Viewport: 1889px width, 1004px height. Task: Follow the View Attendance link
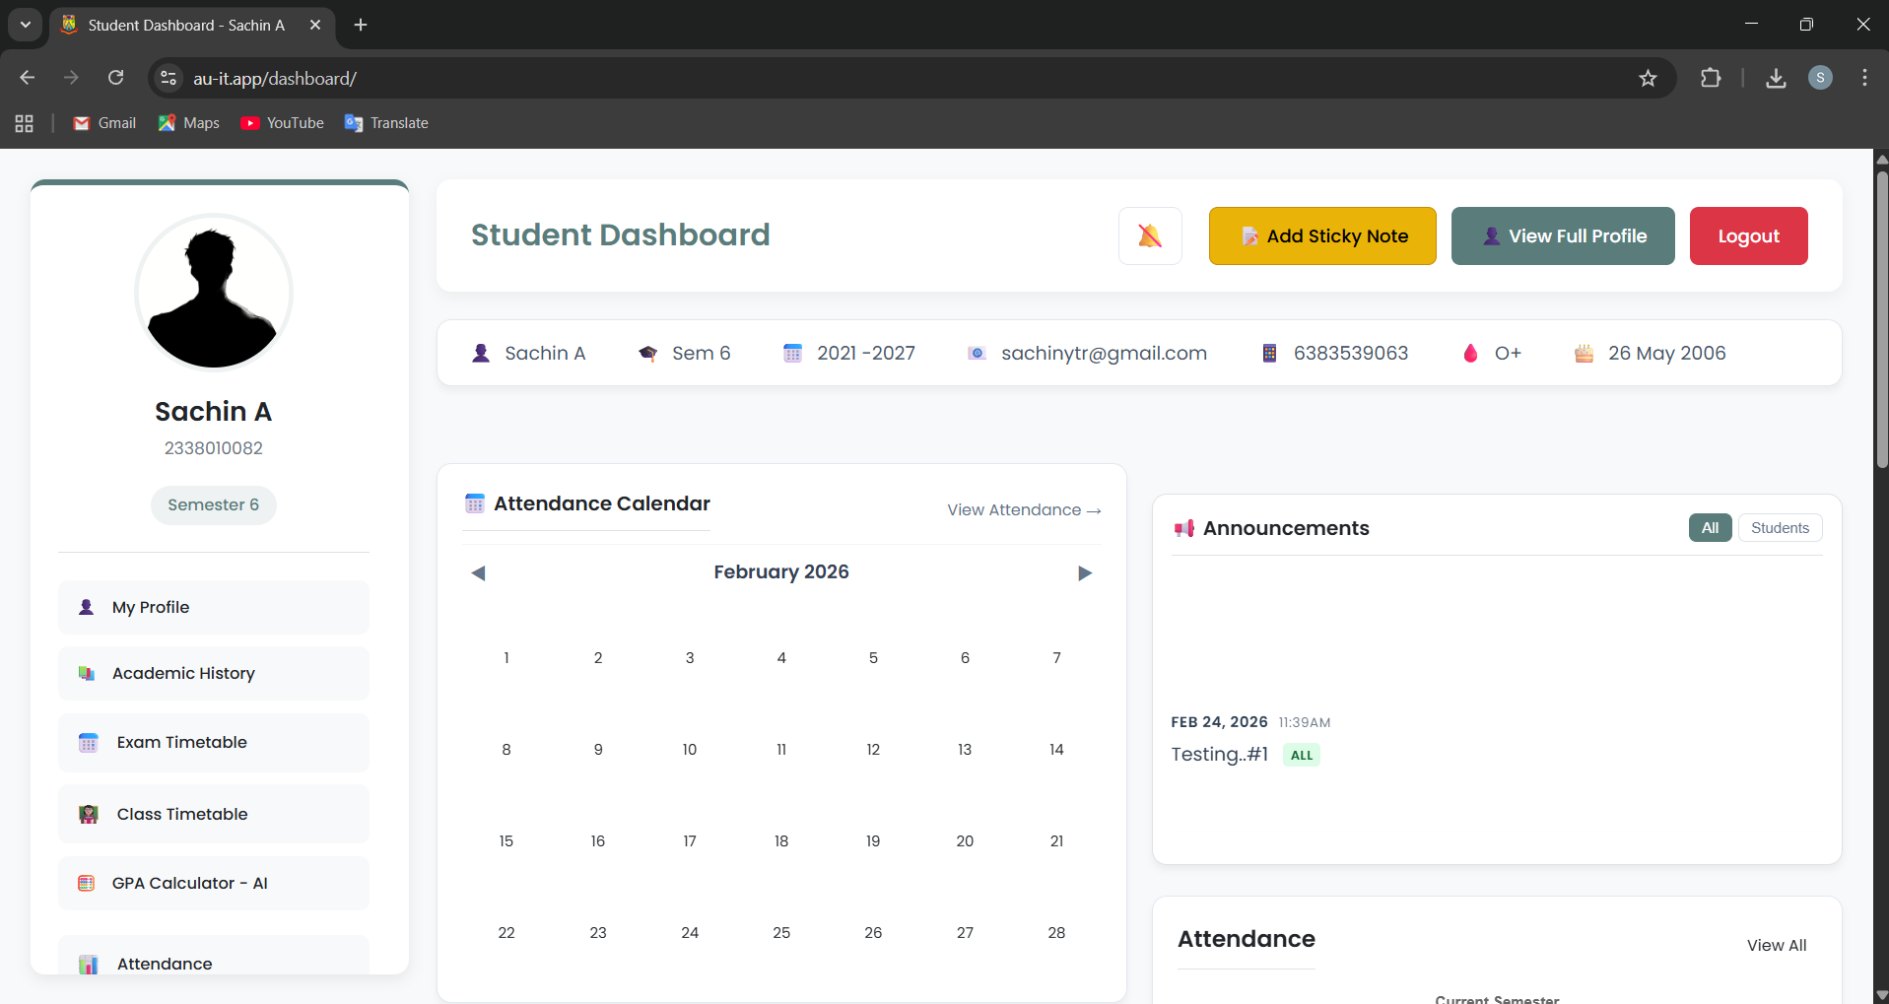[x=1023, y=509]
